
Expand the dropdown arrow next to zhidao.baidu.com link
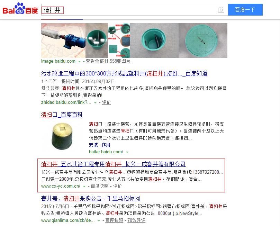point(96,103)
